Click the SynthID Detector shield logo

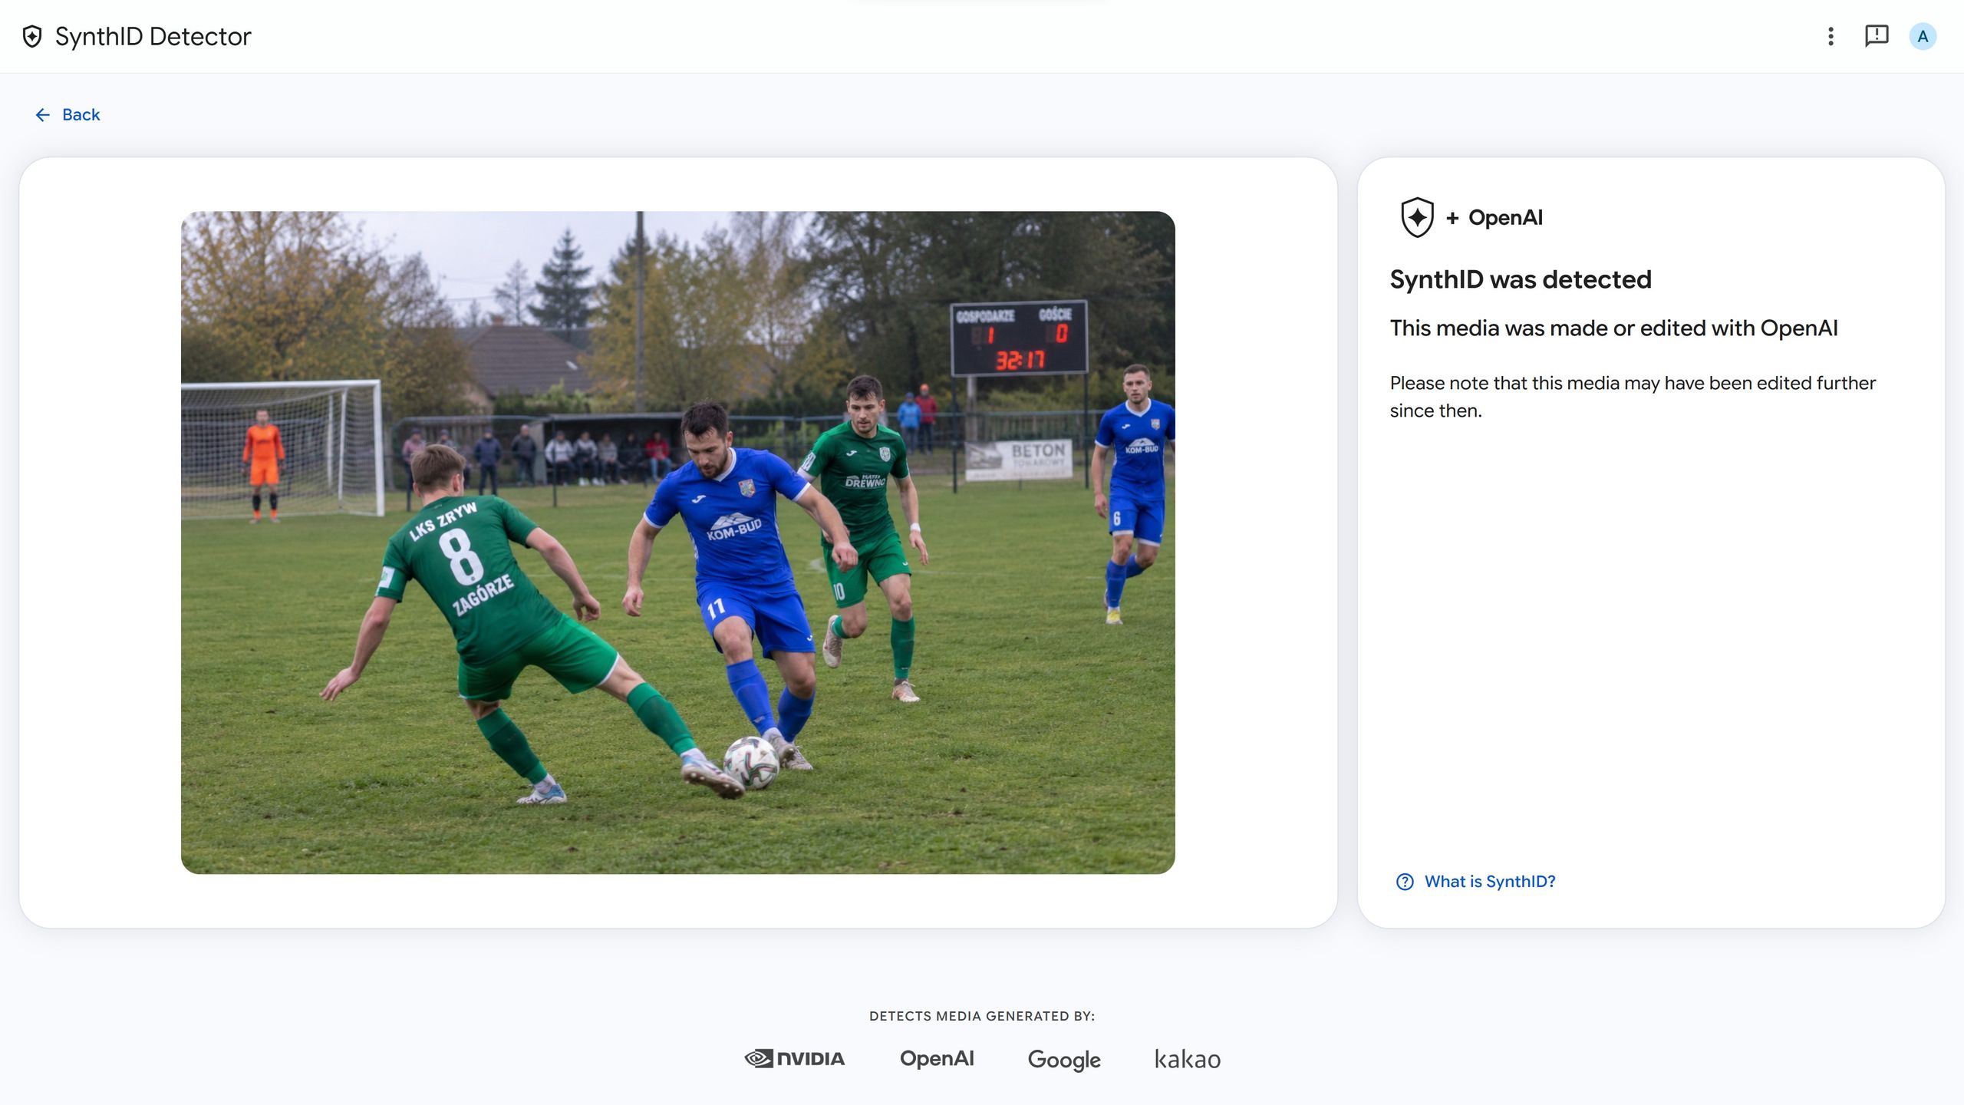tap(32, 36)
